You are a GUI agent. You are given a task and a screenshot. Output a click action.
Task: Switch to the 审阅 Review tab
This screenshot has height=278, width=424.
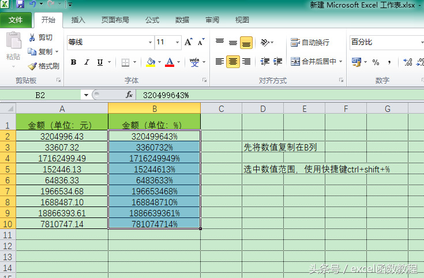click(x=212, y=20)
